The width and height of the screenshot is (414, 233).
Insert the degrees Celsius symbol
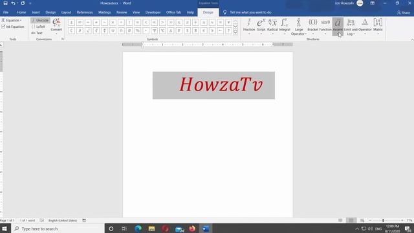[x=162, y=30]
